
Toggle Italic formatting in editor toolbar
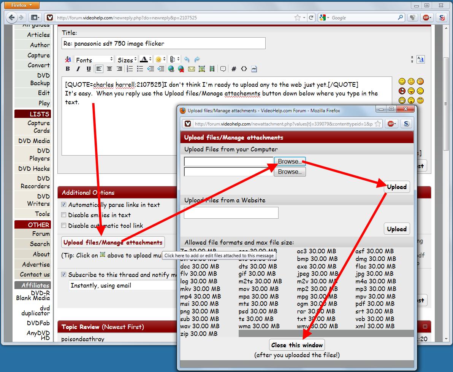(78, 69)
